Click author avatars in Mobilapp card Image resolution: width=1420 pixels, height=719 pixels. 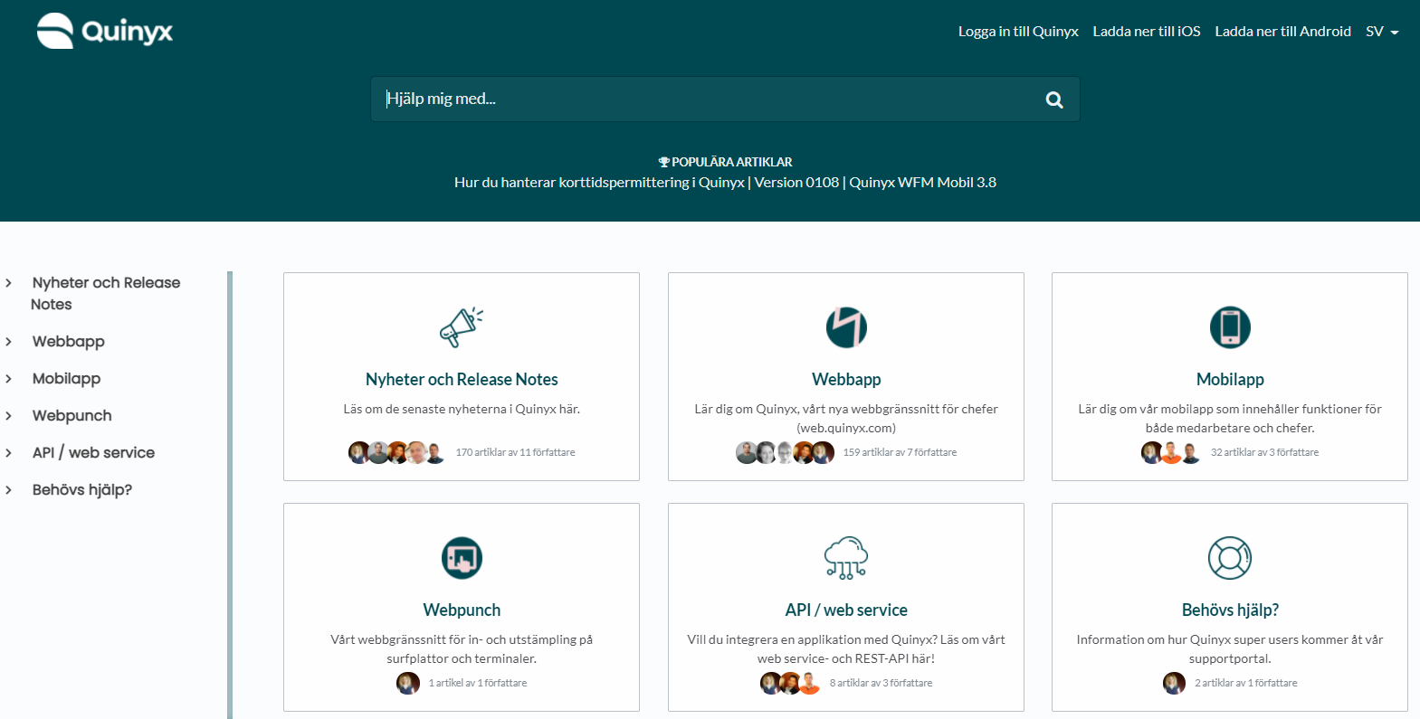point(1171,452)
